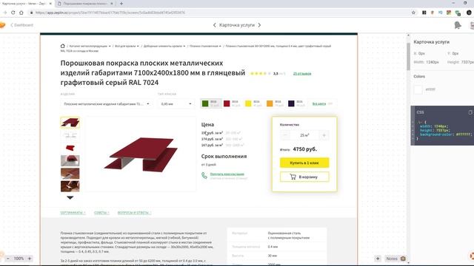This screenshot has width=474, height=266.
Task: Select the fourth photo thumbnail
Action: [70, 161]
